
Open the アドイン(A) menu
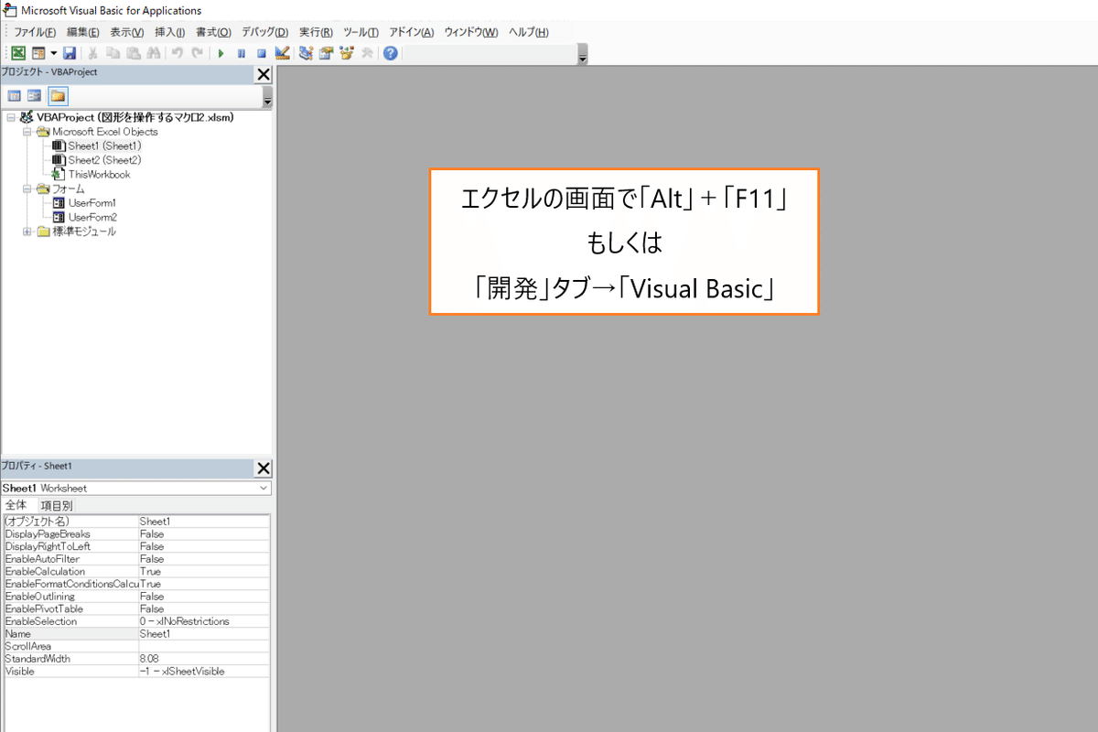[412, 32]
